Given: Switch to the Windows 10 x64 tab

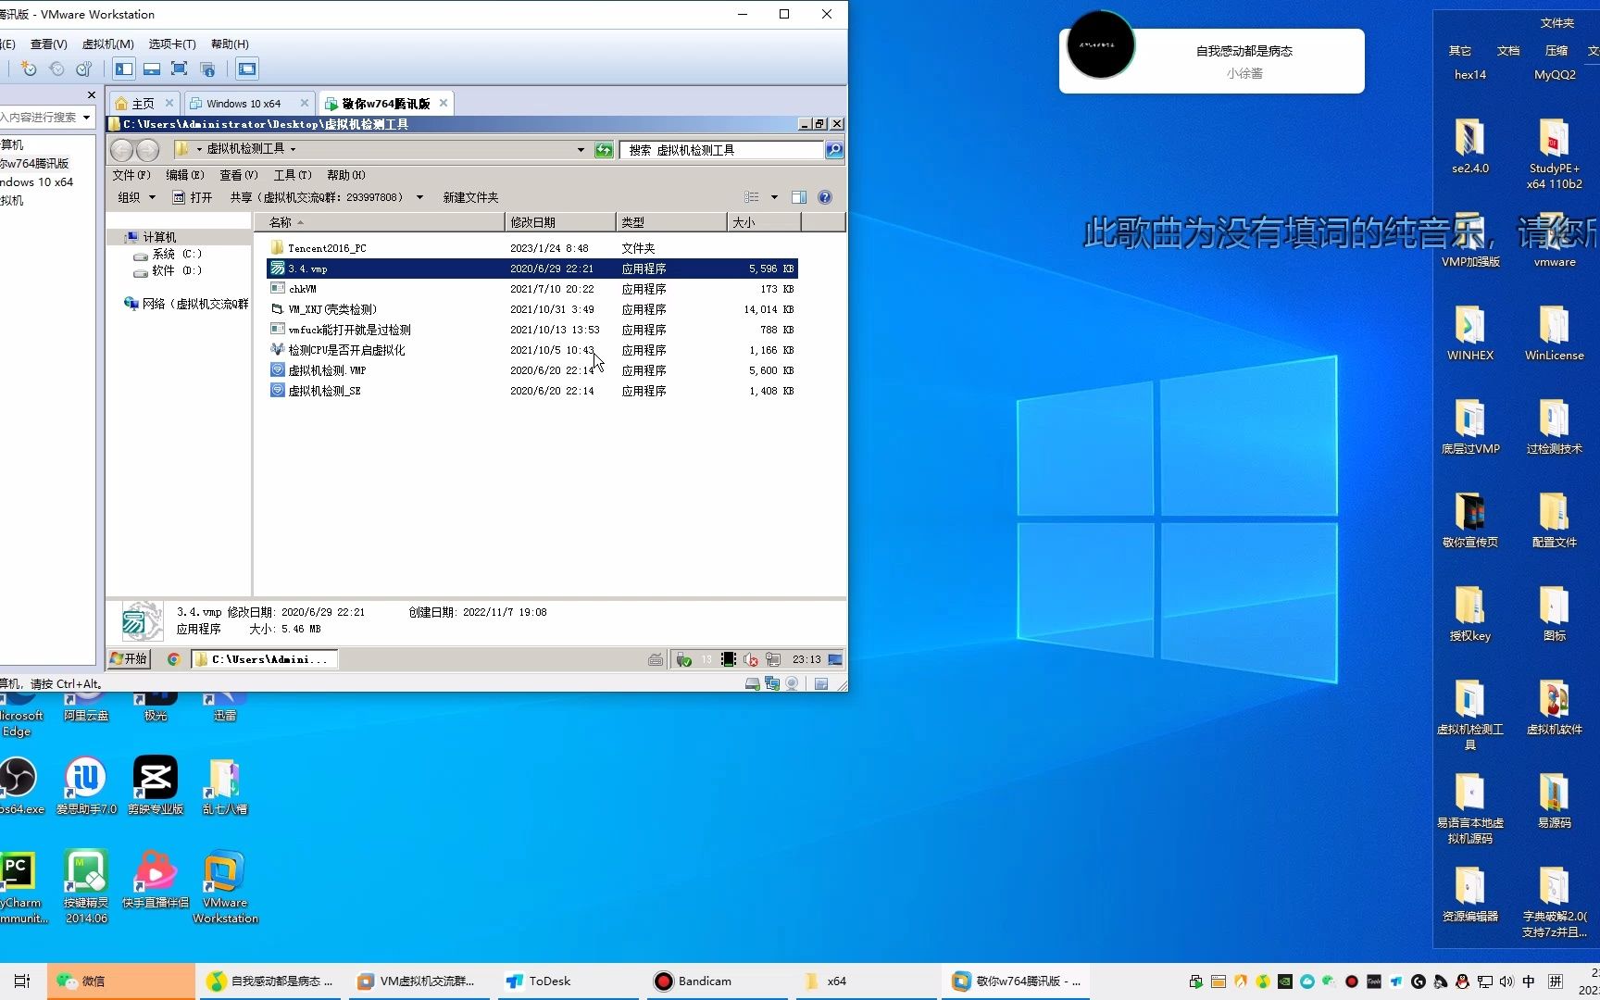Looking at the screenshot, I should pos(243,103).
